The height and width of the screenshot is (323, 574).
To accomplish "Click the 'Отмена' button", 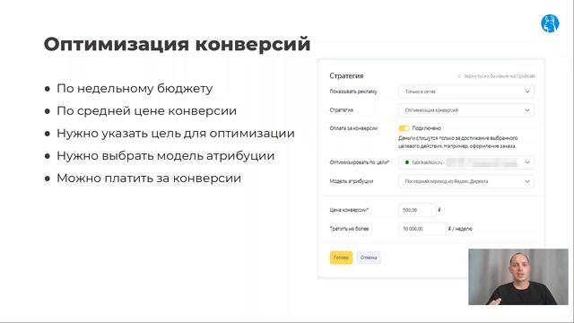I will click(x=369, y=258).
